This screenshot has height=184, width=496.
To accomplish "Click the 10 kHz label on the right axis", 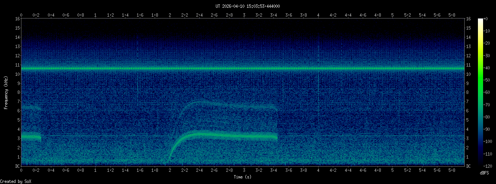I will (469, 74).
